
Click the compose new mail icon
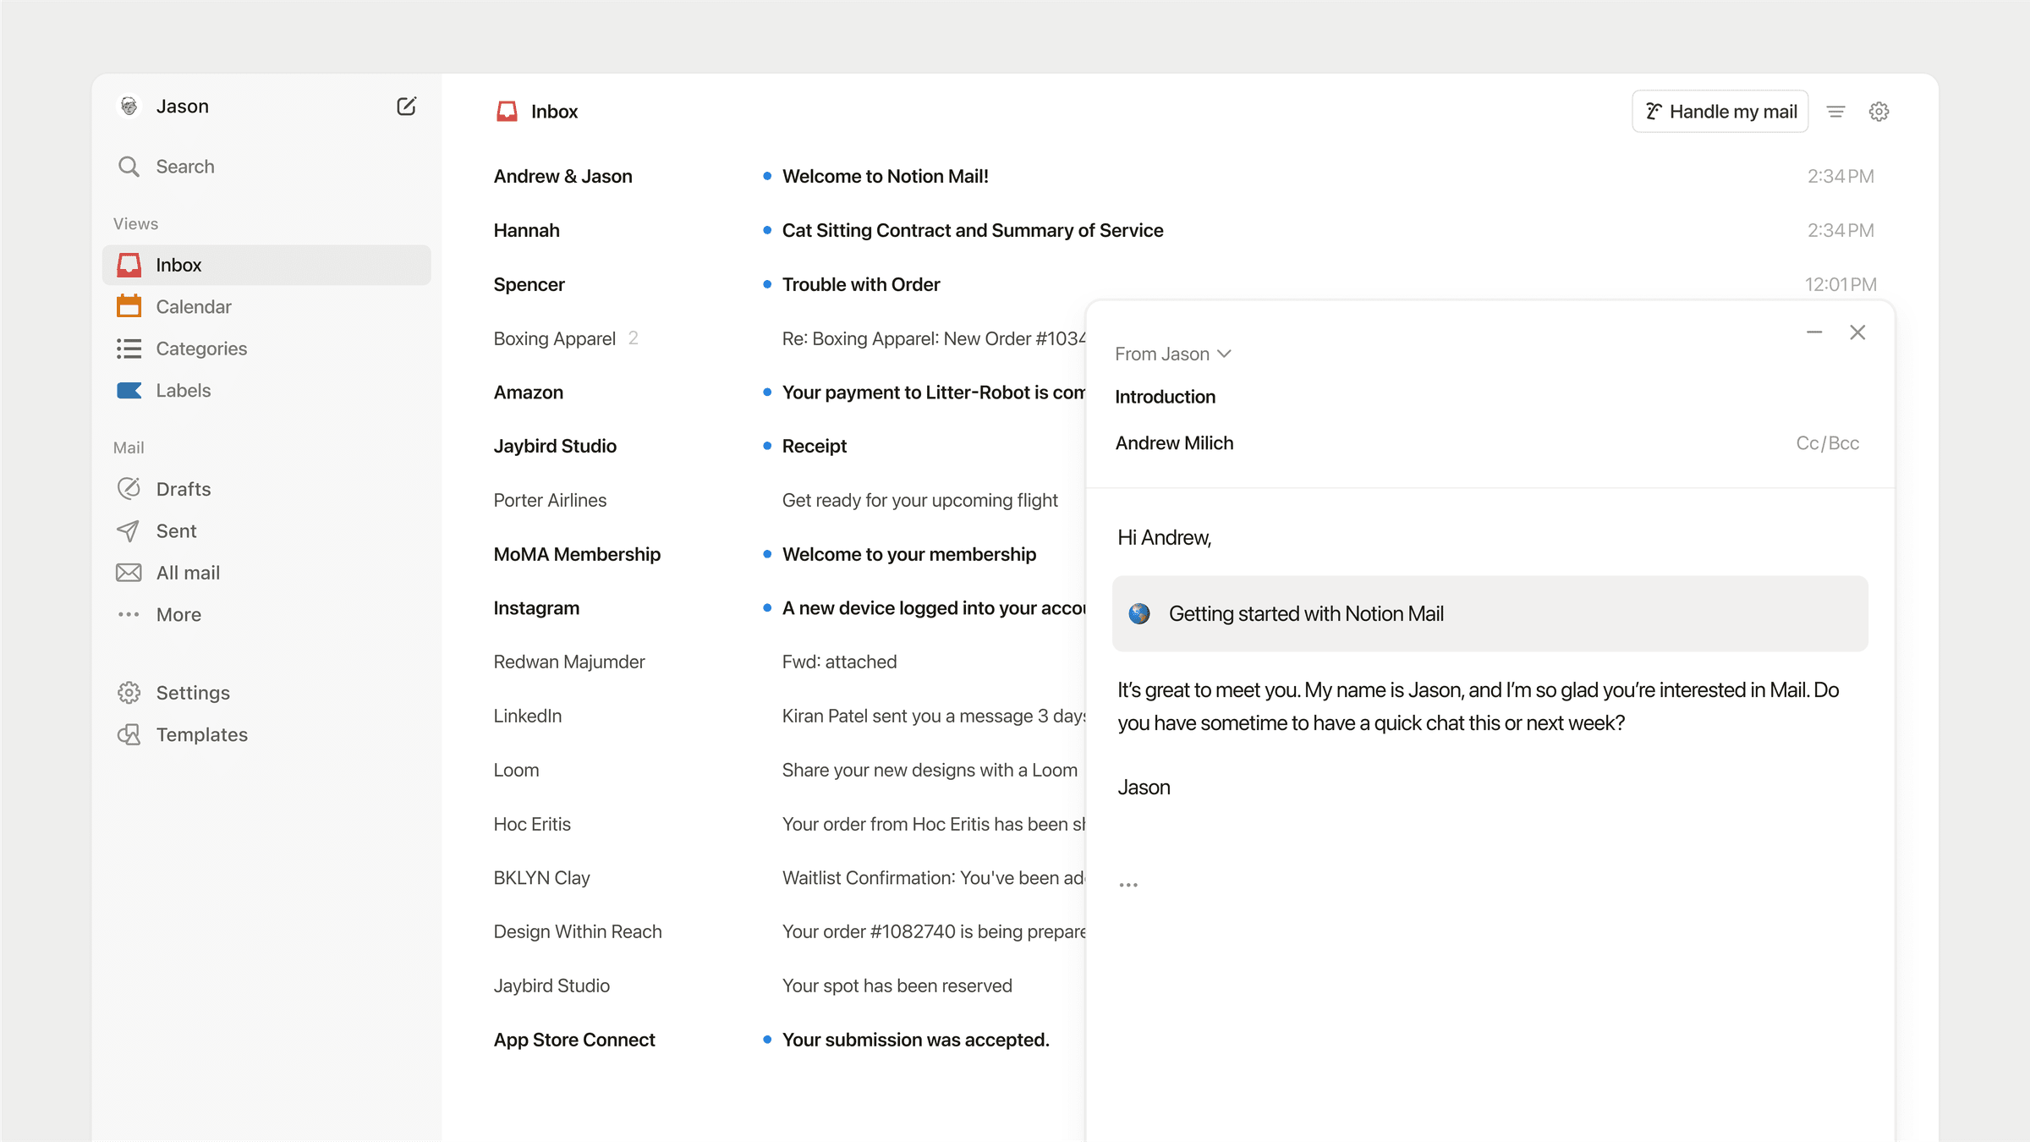pyautogui.click(x=406, y=106)
